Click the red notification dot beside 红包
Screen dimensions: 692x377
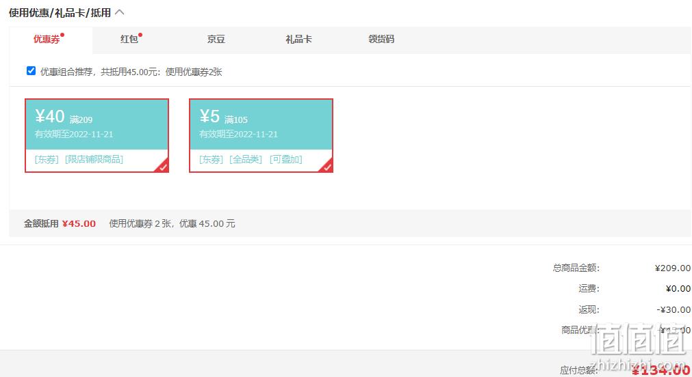point(140,34)
